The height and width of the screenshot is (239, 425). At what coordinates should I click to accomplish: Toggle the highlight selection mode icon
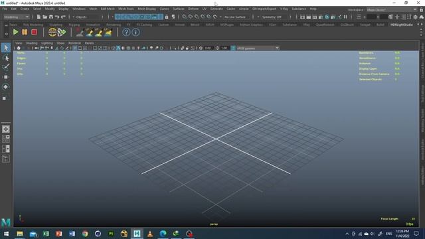click(x=173, y=17)
